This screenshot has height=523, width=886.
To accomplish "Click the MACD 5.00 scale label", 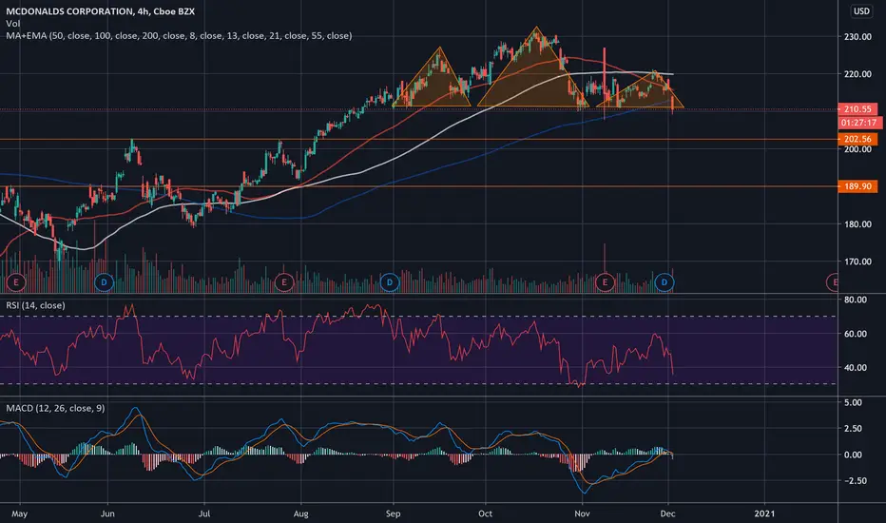I will [x=853, y=402].
